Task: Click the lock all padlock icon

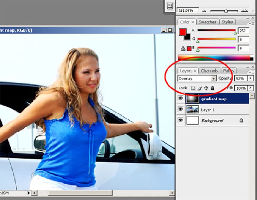Action: 212,88
